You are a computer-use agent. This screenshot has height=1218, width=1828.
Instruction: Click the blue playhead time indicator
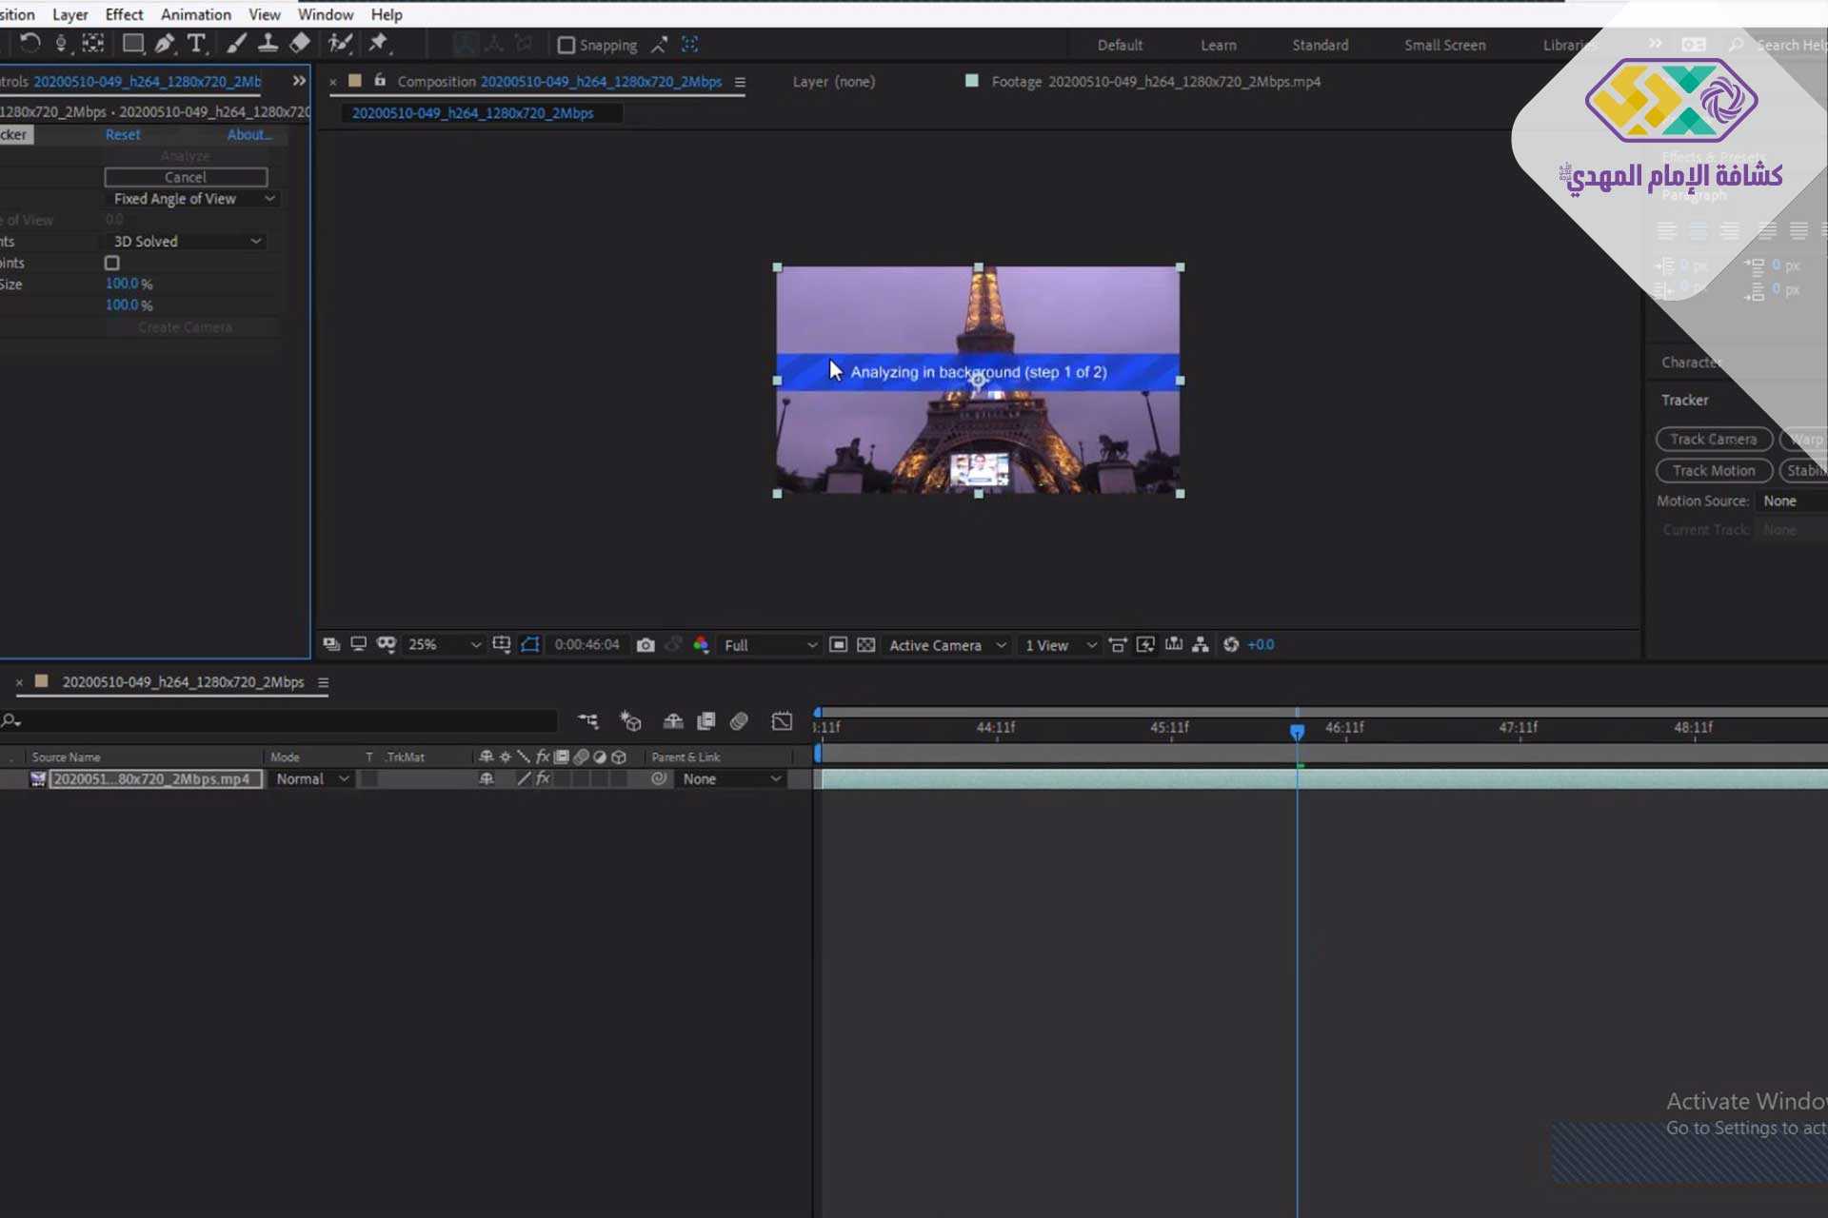[x=1297, y=731]
